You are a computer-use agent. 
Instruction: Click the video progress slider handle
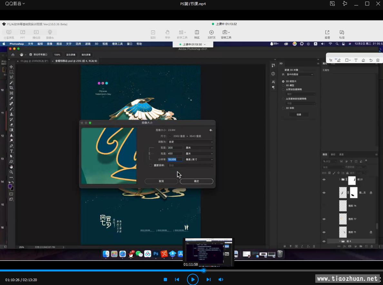[x=203, y=270]
